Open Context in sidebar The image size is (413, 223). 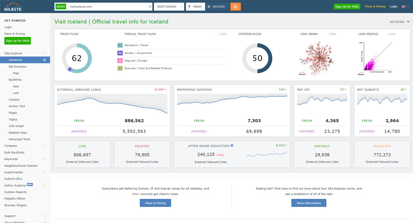(x=14, y=99)
